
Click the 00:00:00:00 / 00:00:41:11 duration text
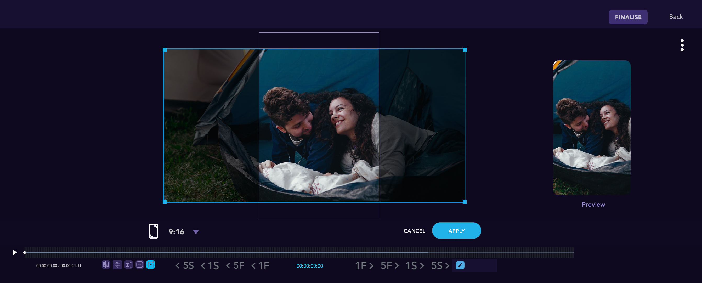point(59,265)
